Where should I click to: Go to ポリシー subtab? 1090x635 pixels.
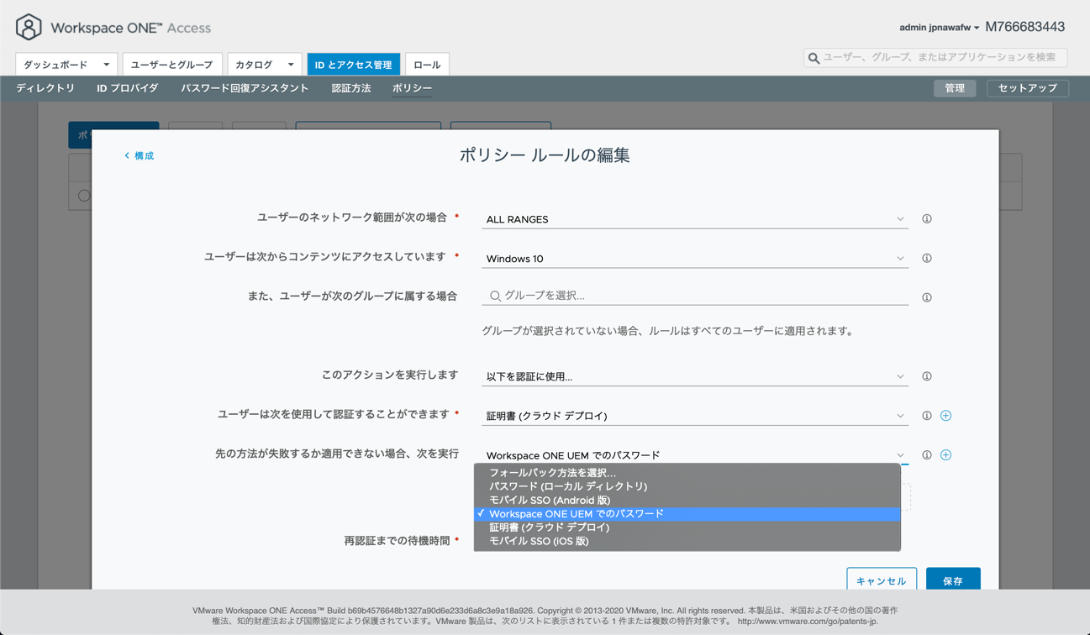413,88
